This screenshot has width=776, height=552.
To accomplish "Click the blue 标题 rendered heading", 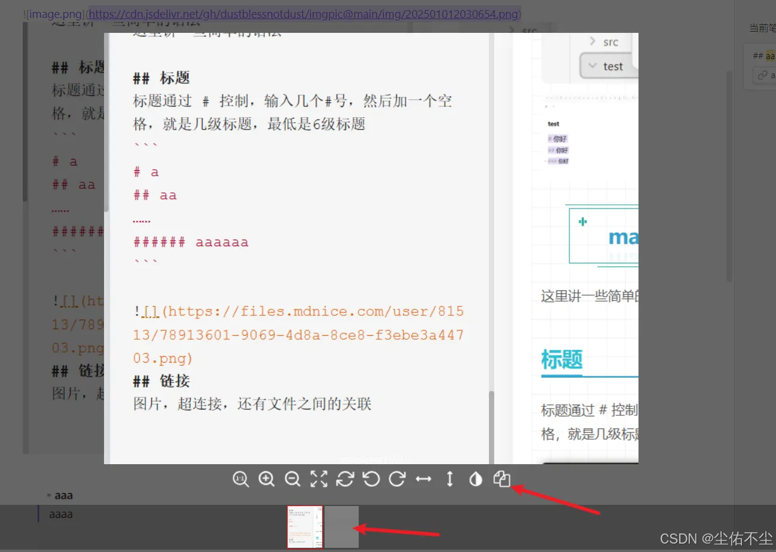I will [x=561, y=360].
